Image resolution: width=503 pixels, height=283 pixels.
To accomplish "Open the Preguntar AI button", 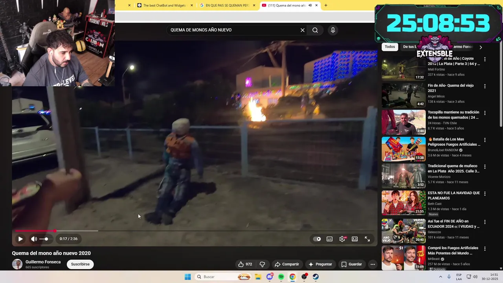I will tap(320, 264).
